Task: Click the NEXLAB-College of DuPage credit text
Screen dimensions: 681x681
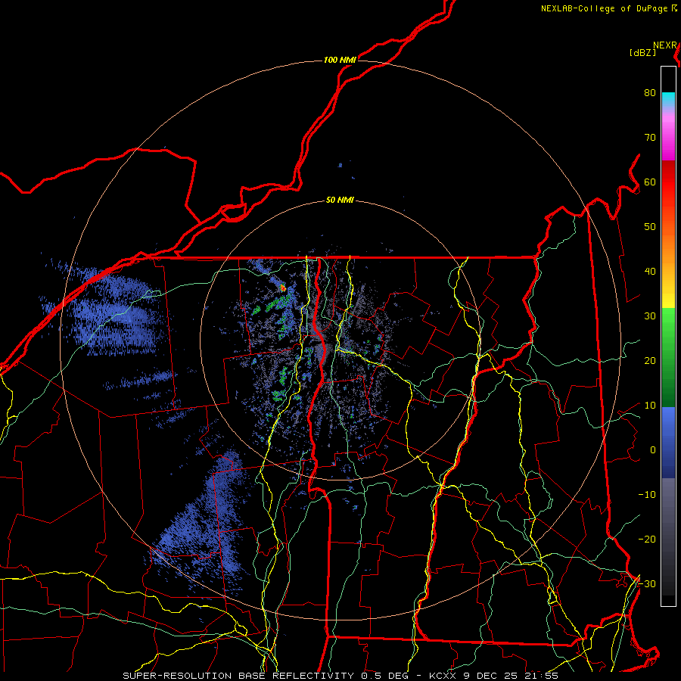Action: pyautogui.click(x=604, y=8)
